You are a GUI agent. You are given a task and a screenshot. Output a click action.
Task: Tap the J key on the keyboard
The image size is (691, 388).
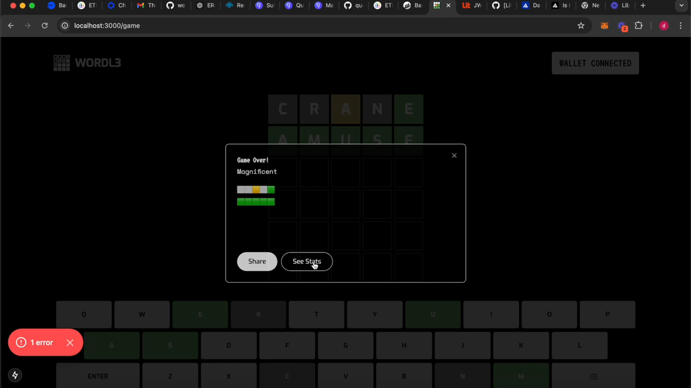point(463,345)
